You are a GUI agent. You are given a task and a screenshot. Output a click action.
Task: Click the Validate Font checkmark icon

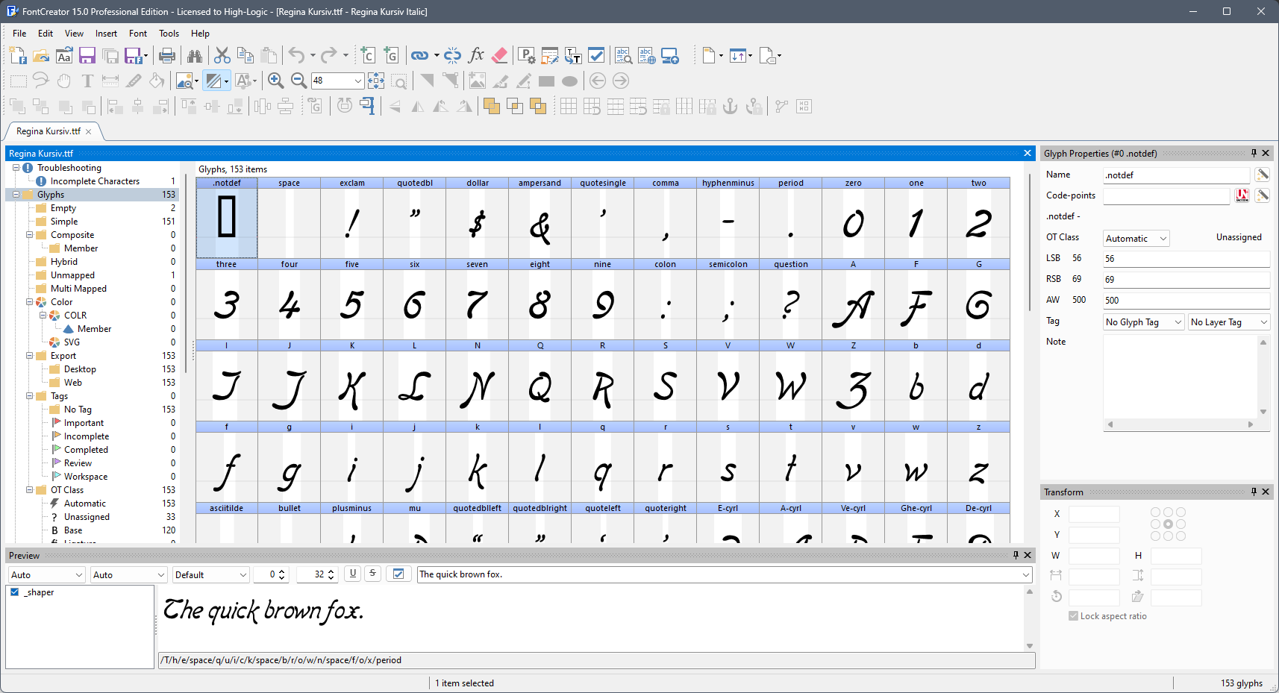pos(596,55)
